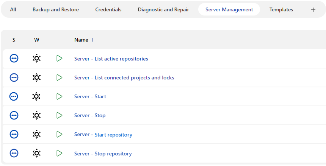Run the Server - Start repository play icon
This screenshot has height=166, width=326.
point(59,134)
